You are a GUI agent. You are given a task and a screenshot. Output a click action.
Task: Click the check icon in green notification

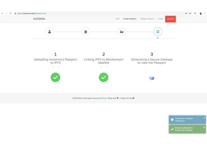(172, 129)
